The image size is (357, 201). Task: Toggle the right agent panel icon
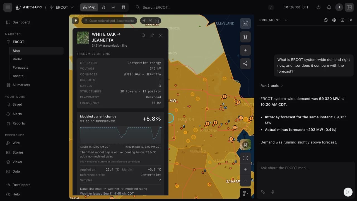[x=349, y=7]
